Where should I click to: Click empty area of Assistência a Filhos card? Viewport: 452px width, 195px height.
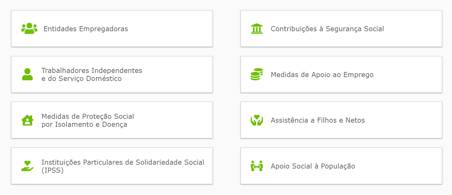click(x=405, y=120)
